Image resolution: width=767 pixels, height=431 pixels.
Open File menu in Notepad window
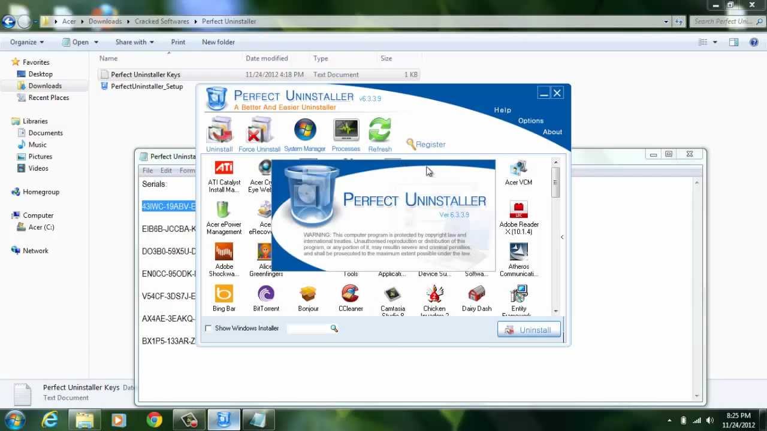click(147, 171)
